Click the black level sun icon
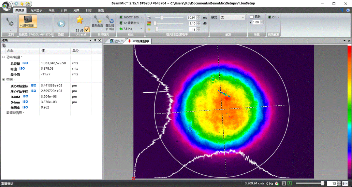The image size is (352, 187). pyautogui.click(x=149, y=29)
